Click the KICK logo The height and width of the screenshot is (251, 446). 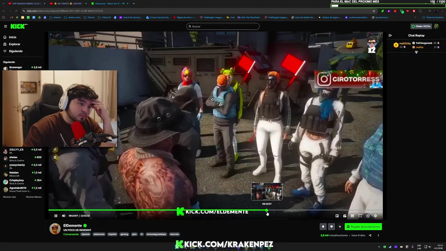[19, 26]
